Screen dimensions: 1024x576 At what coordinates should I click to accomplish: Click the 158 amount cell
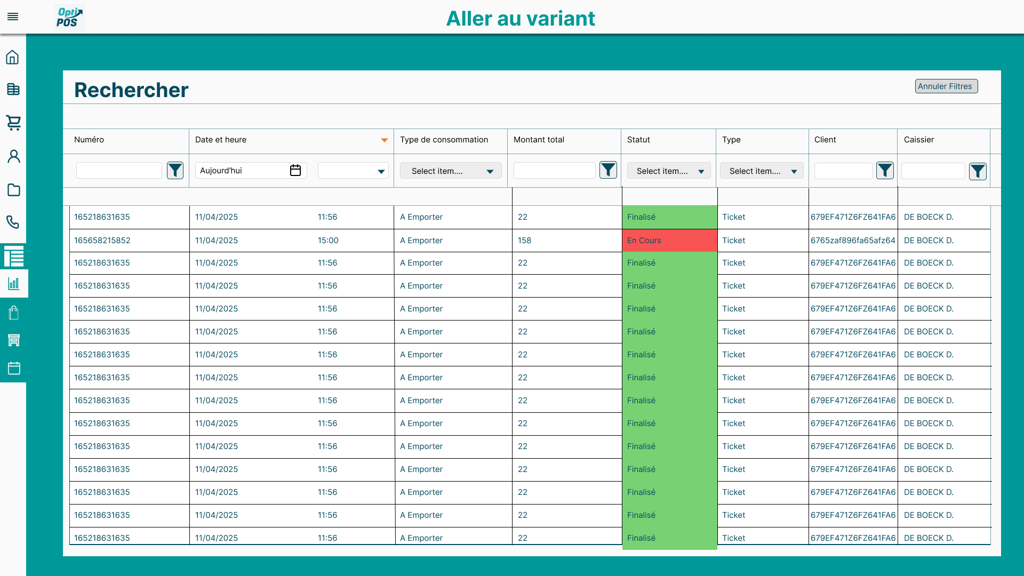524,241
